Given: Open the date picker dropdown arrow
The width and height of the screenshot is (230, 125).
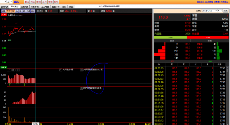Looking at the screenshot, I should pos(216,11).
